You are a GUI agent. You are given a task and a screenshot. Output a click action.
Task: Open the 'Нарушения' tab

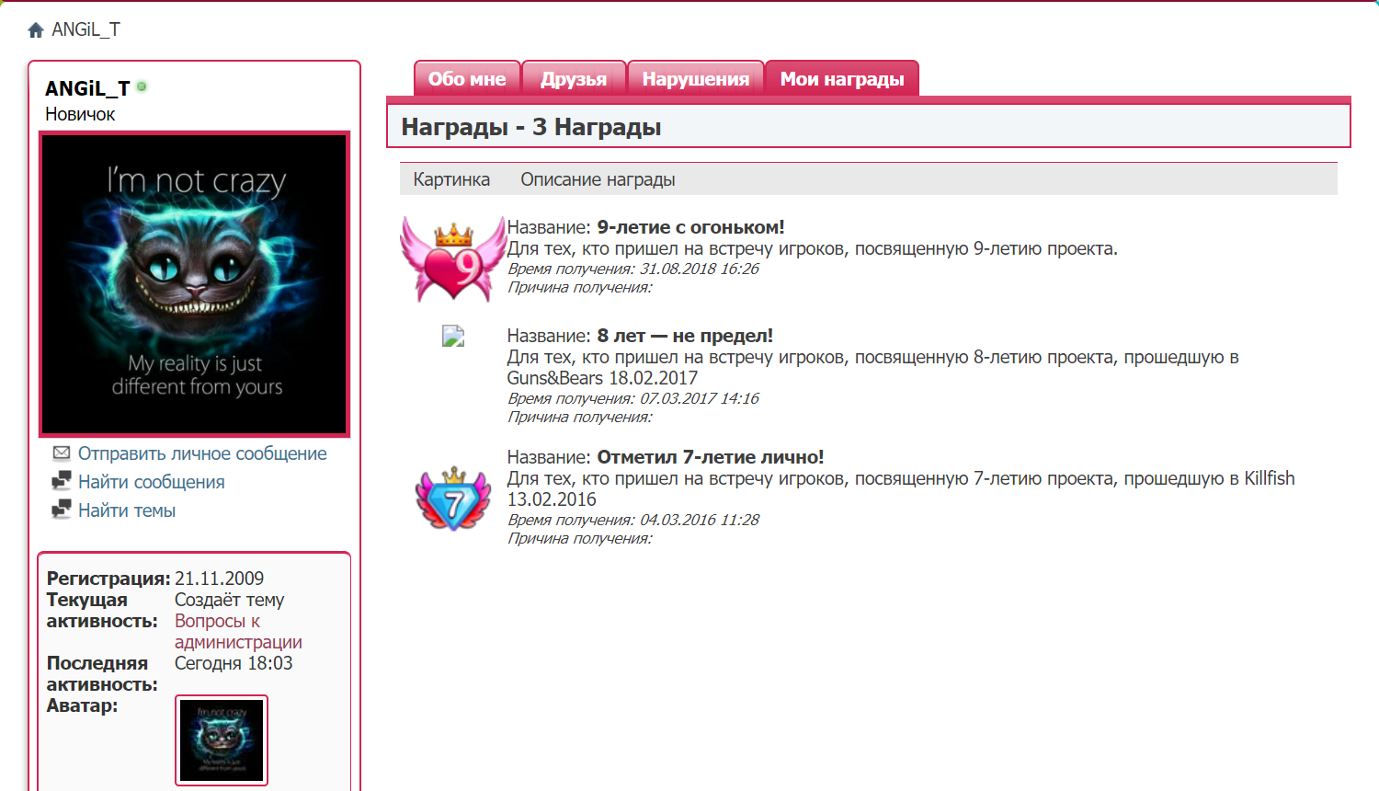(696, 79)
